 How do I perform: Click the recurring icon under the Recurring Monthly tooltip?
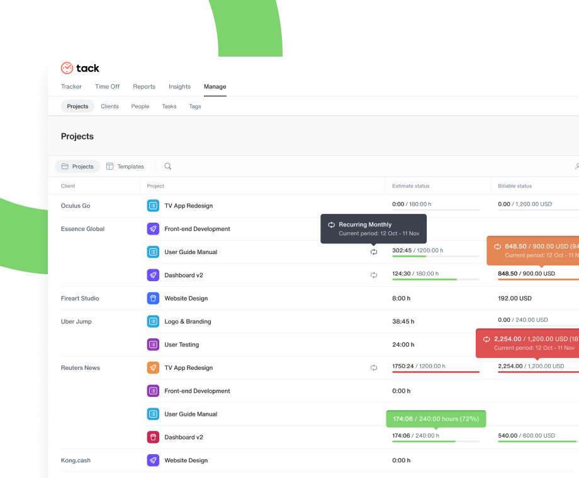[374, 252]
